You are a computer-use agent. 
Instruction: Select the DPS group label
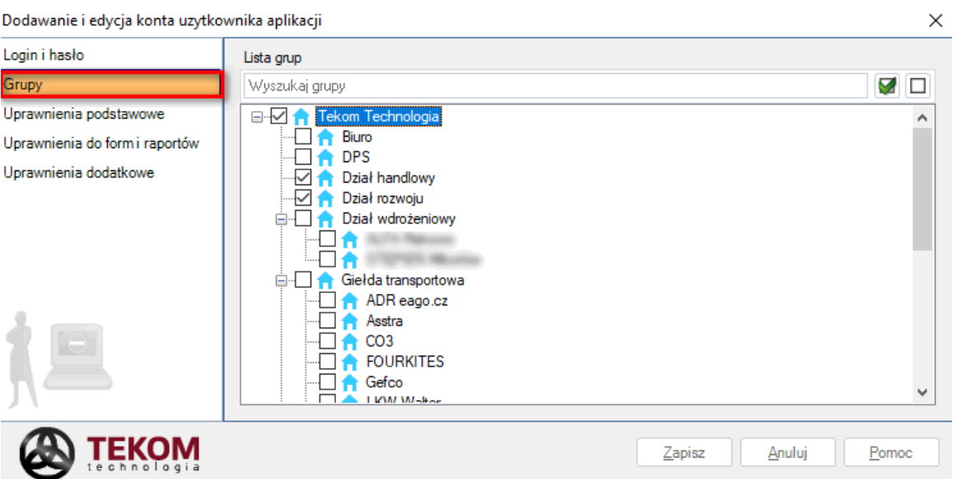(356, 157)
